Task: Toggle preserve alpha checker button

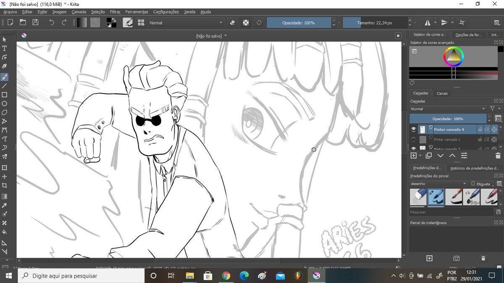Action: (246, 22)
